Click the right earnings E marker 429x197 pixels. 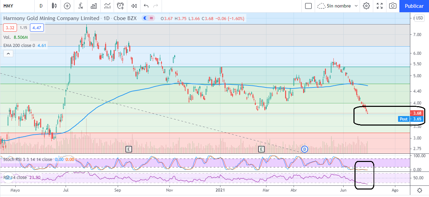(x=261, y=149)
